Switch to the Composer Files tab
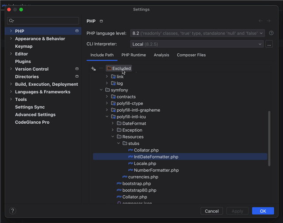This screenshot has height=223, width=283. pos(191,55)
